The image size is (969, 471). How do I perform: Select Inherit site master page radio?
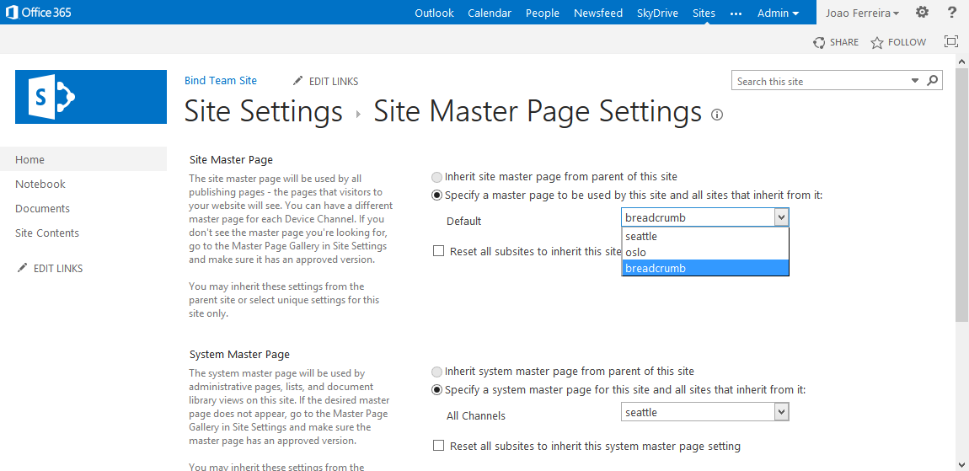click(437, 177)
